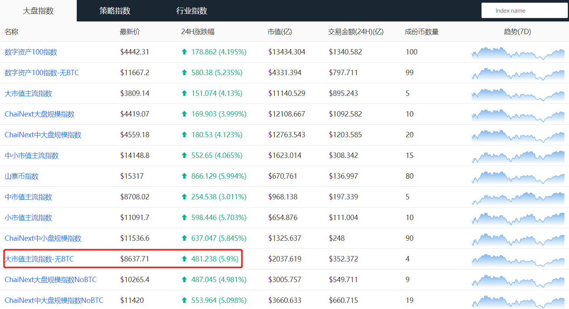569x309 pixels.
Task: Open the 中小市值主流指数 link
Action: coord(31,156)
